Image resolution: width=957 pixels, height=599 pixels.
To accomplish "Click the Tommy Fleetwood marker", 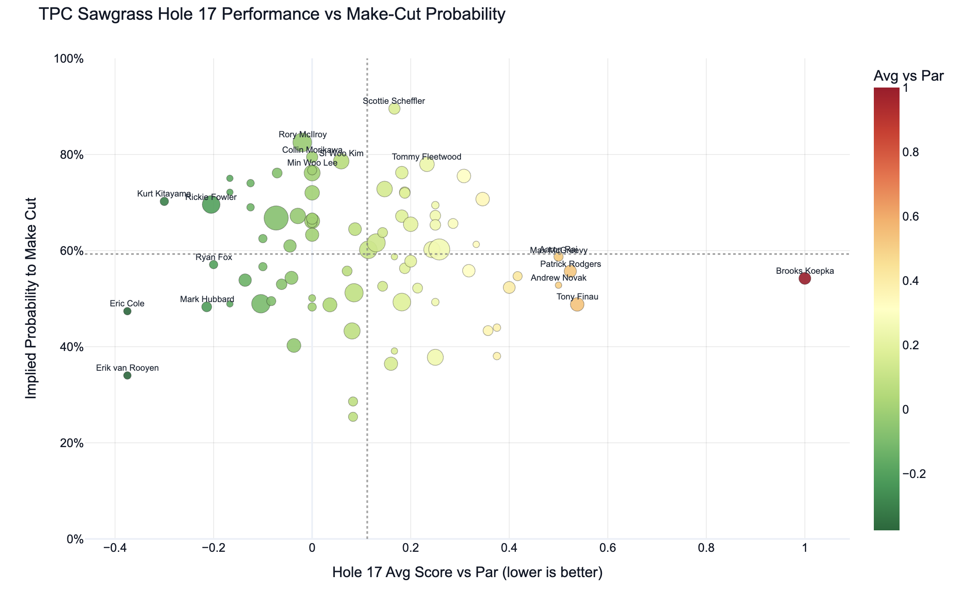I will pyautogui.click(x=427, y=164).
